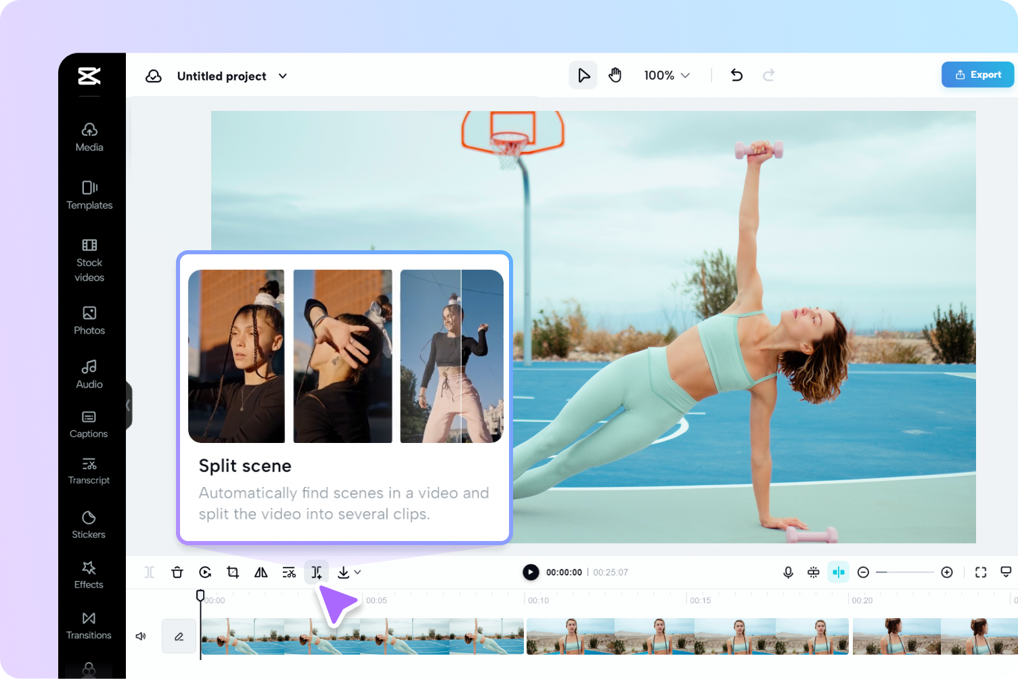
Task: Open the Captions panel
Action: click(x=89, y=424)
